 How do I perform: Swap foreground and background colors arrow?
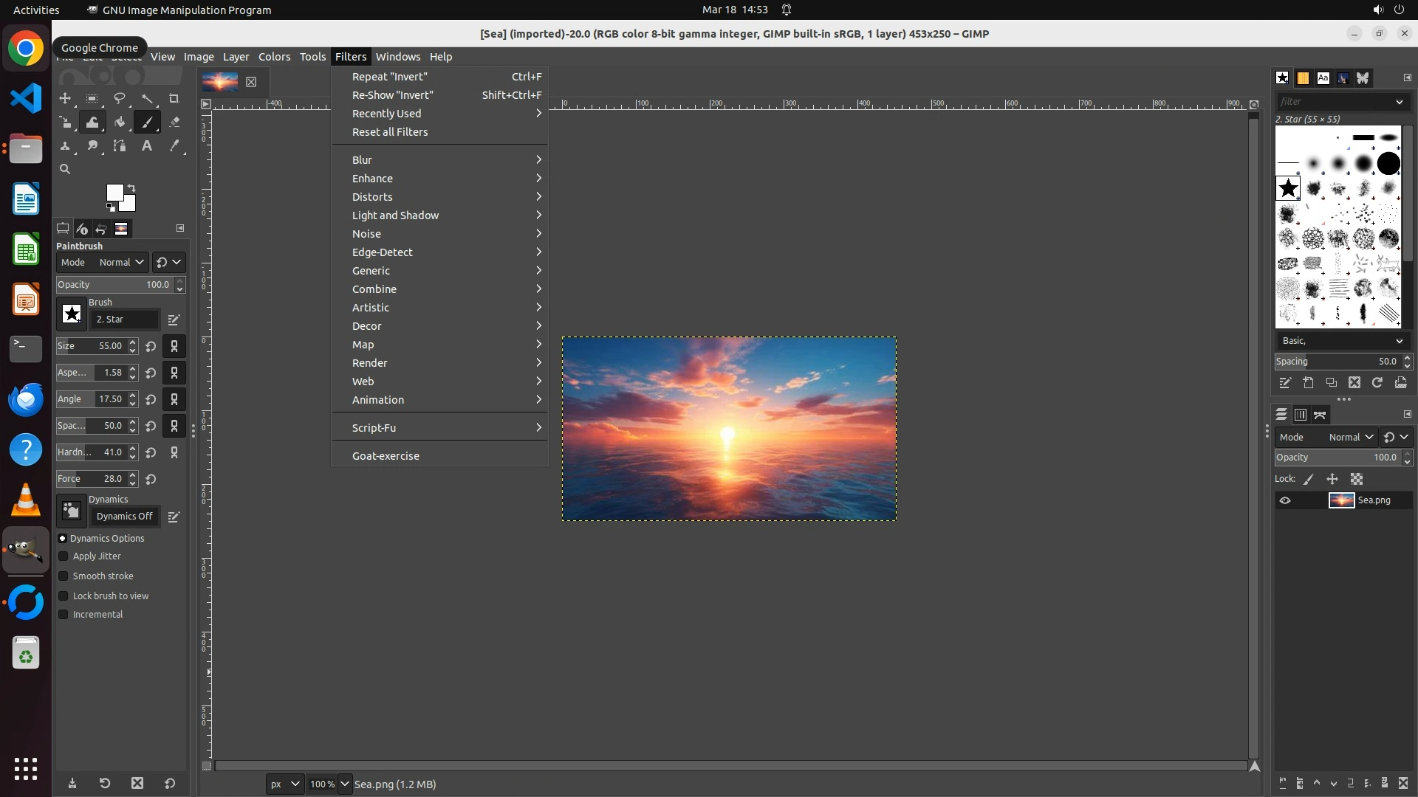[x=131, y=187]
